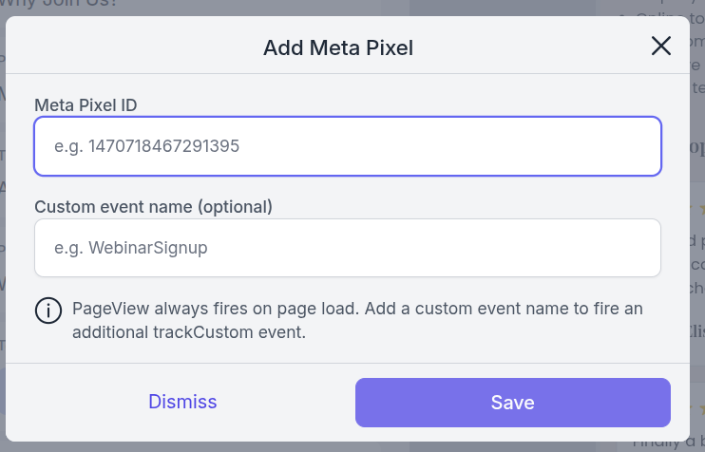Click the Add Meta Pixel title

tap(338, 47)
